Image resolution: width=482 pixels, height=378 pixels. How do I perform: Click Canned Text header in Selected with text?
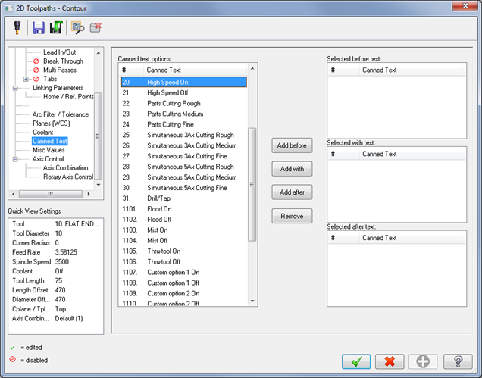point(412,154)
